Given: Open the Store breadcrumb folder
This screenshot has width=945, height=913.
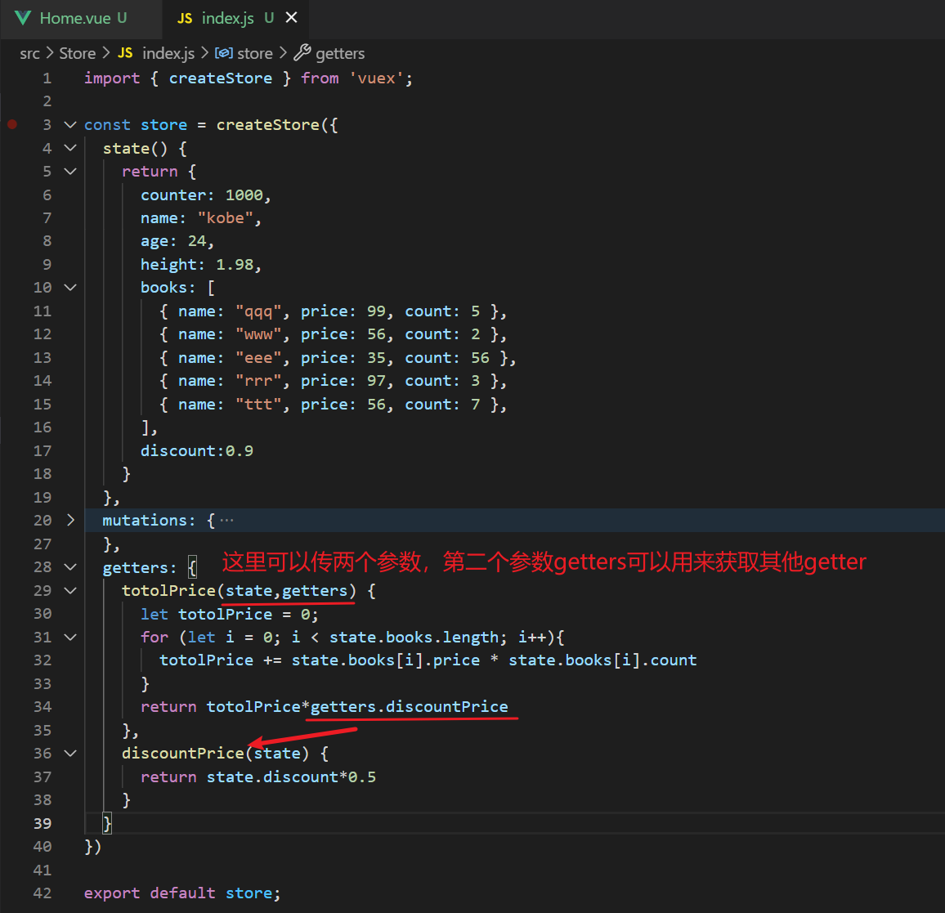Looking at the screenshot, I should coord(77,54).
